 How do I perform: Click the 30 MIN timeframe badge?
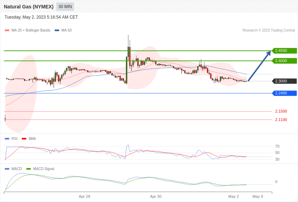(65, 7)
